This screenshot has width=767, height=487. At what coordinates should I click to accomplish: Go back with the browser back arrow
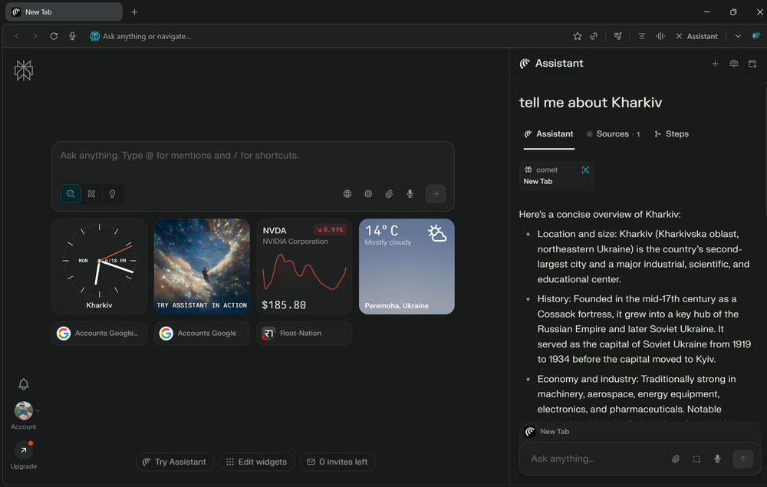pyautogui.click(x=17, y=36)
